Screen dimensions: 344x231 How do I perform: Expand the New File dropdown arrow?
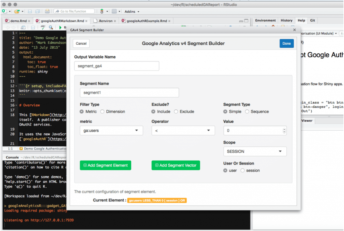(x=10, y=11)
